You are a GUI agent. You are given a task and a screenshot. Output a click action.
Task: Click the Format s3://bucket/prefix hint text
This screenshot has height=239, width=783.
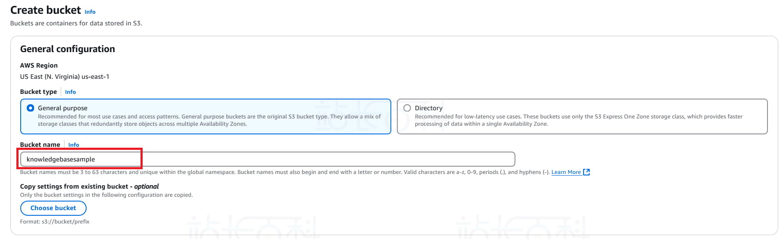[x=55, y=222]
